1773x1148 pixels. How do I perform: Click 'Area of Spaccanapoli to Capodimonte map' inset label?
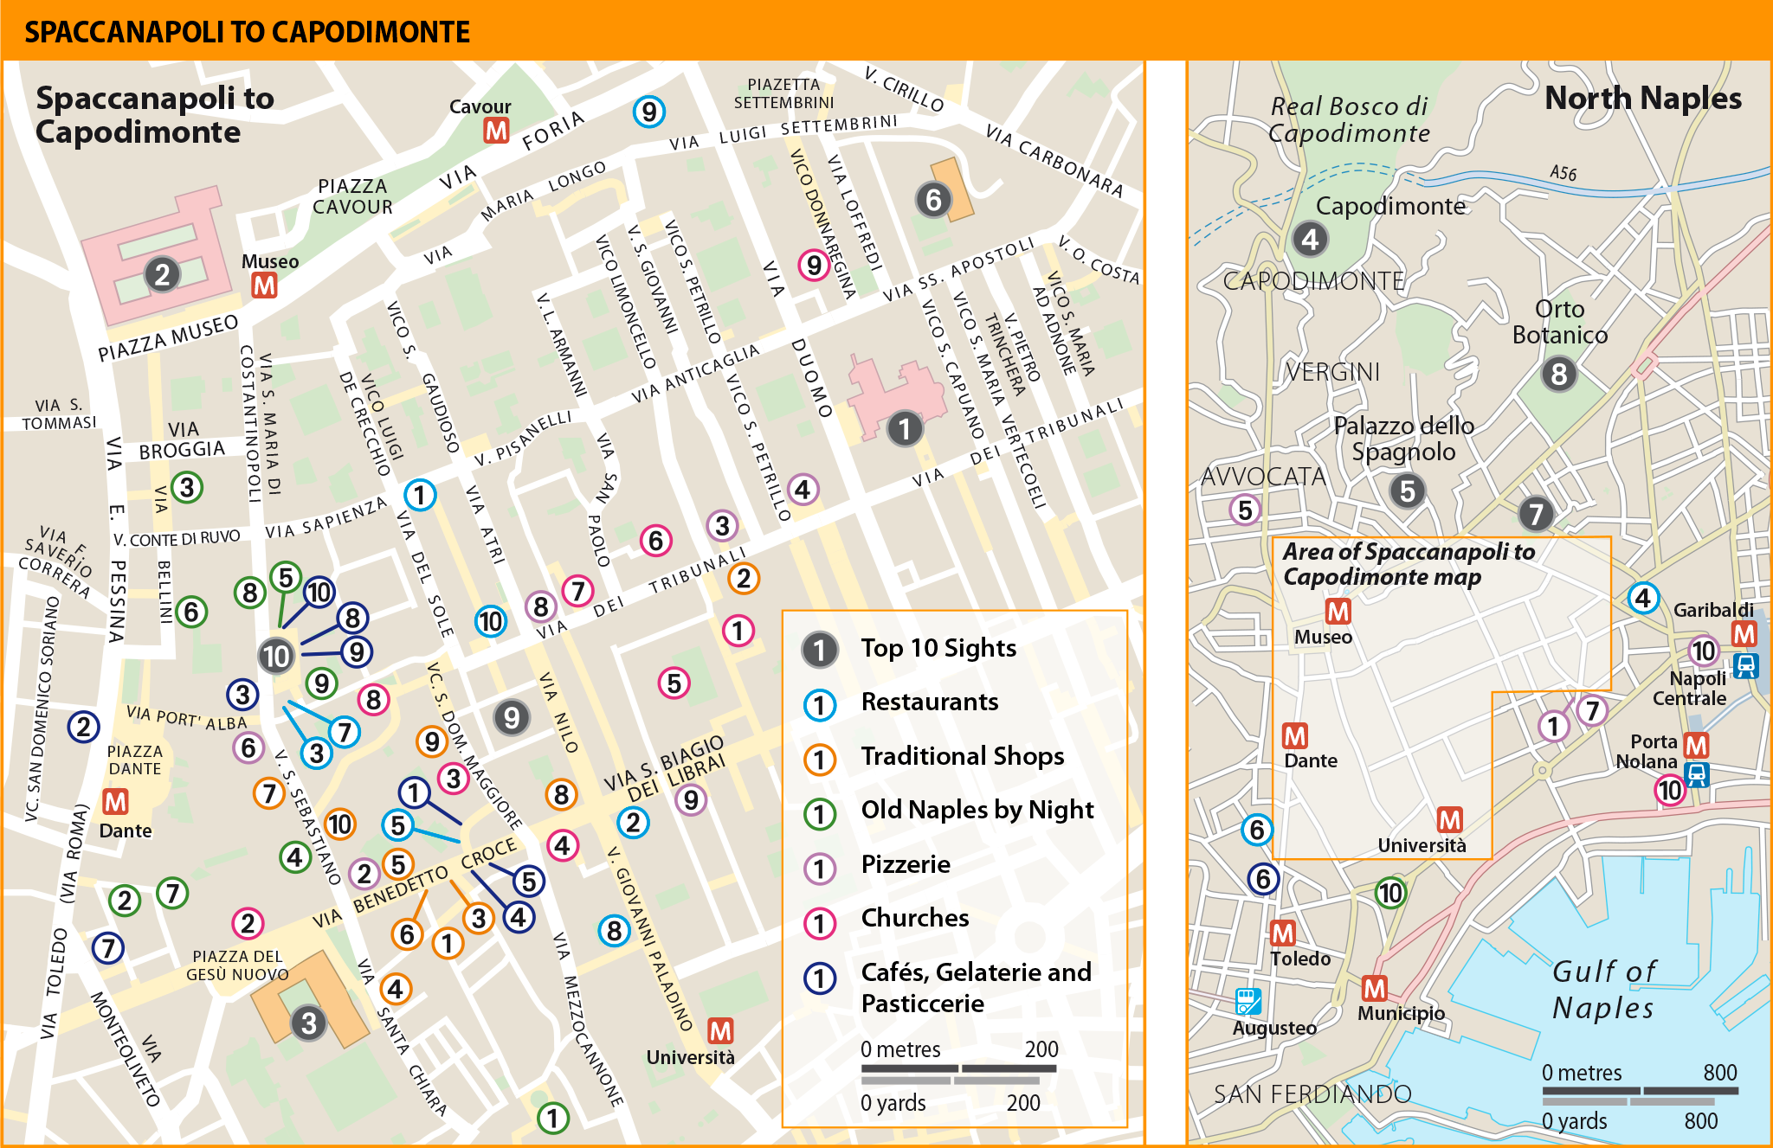click(1409, 564)
